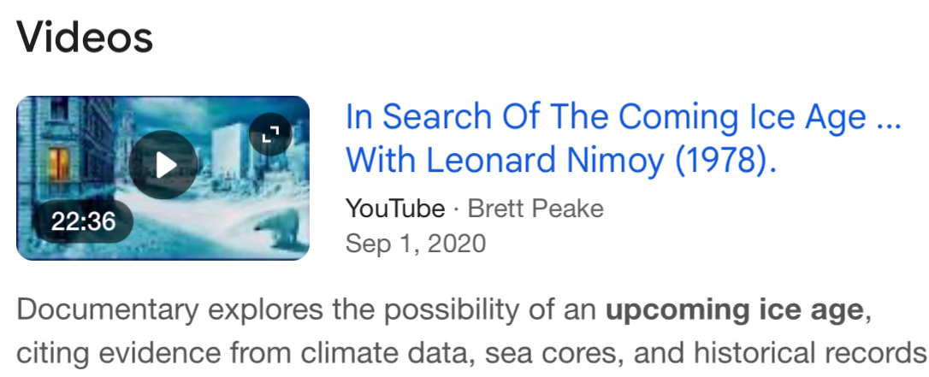Click the ellipsis at the title's end
This screenshot has width=929, height=377.
pyautogui.click(x=890, y=116)
